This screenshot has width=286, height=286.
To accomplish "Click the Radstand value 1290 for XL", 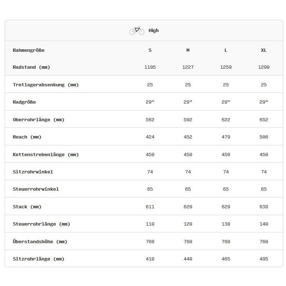I will click(x=264, y=67).
